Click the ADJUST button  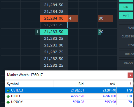pyautogui.click(x=126, y=63)
